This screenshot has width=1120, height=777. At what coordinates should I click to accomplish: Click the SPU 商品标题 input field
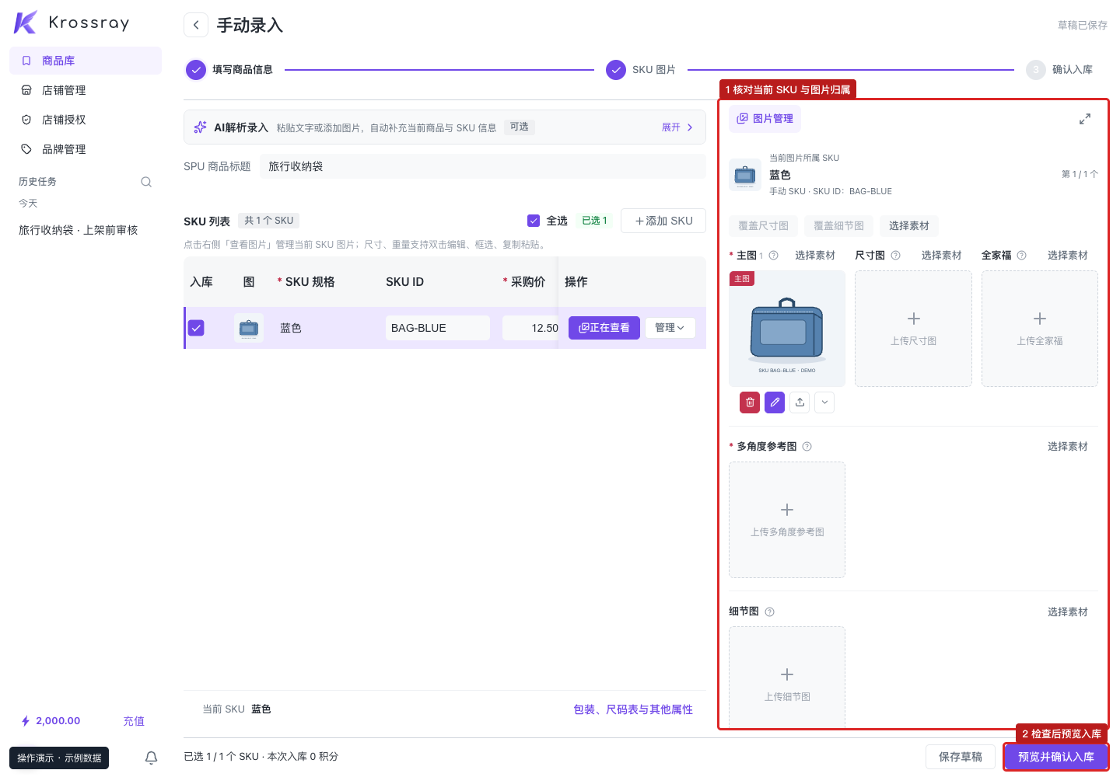[482, 166]
